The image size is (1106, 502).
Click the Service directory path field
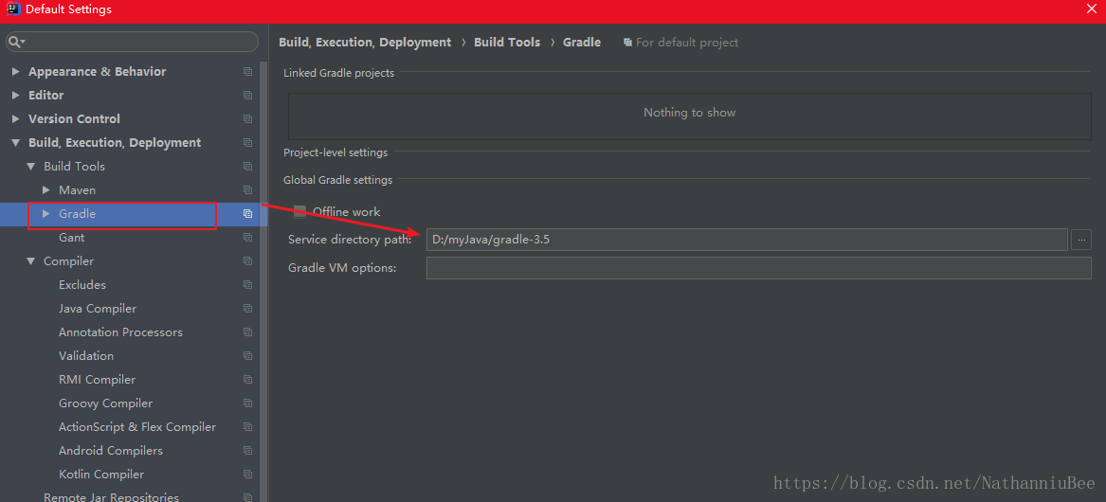[747, 240]
